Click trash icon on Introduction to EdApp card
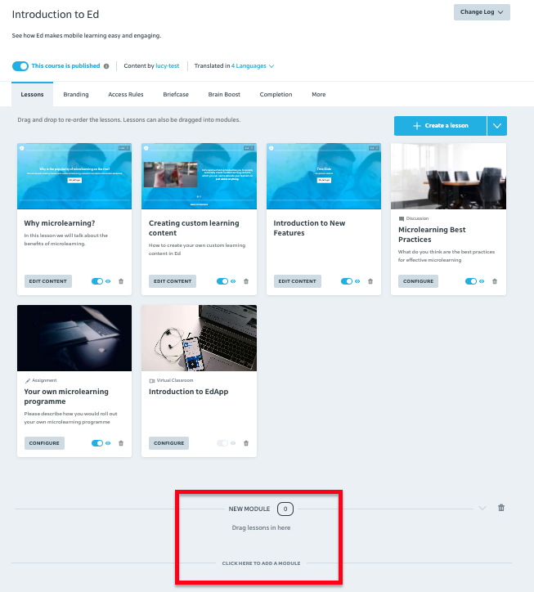 point(246,443)
